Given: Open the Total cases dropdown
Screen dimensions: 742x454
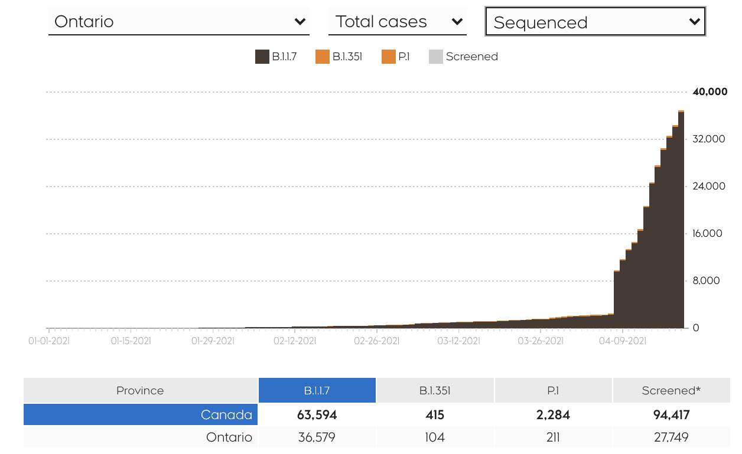Looking at the screenshot, I should tap(398, 22).
